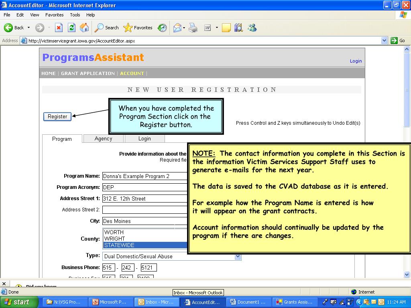Open the File menu
Screen dimensions: 411x308
(7, 15)
